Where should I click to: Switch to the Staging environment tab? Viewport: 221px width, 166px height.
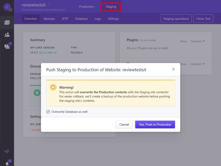(111, 7)
